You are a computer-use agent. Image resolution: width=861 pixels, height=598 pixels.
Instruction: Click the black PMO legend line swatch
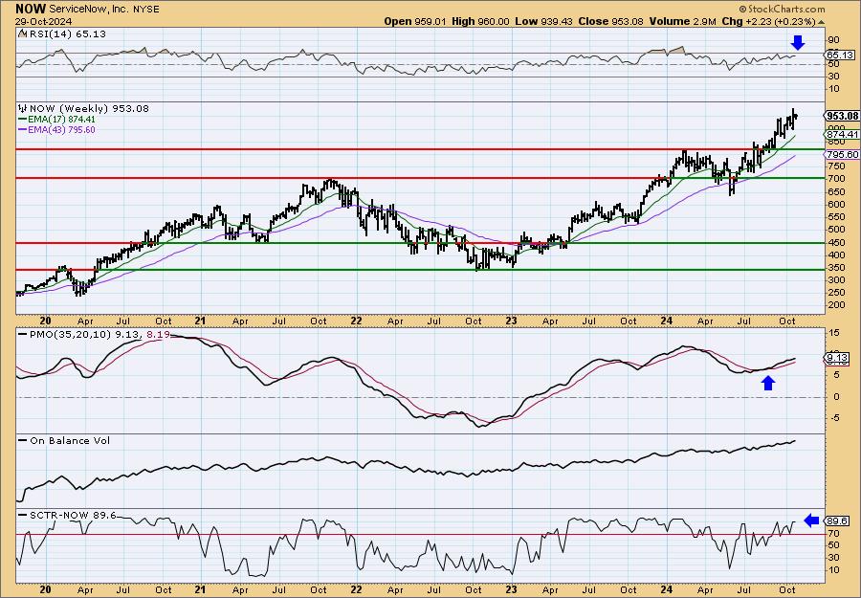tap(23, 334)
